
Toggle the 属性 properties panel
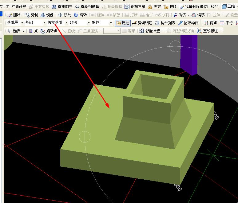123,23
